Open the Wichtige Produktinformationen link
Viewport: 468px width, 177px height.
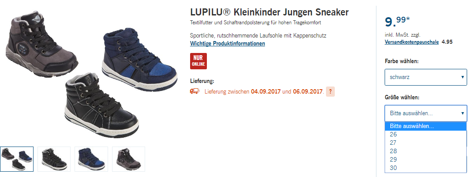[x=228, y=44]
